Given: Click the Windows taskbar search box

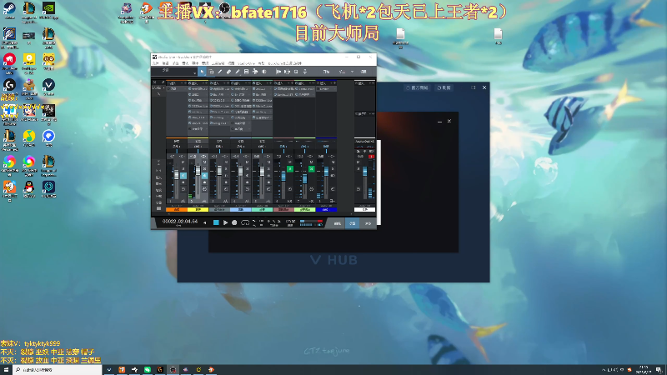Looking at the screenshot, I should (58, 370).
